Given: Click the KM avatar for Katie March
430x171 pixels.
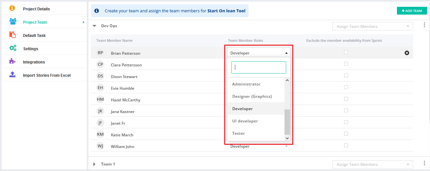Looking at the screenshot, I should point(100,134).
